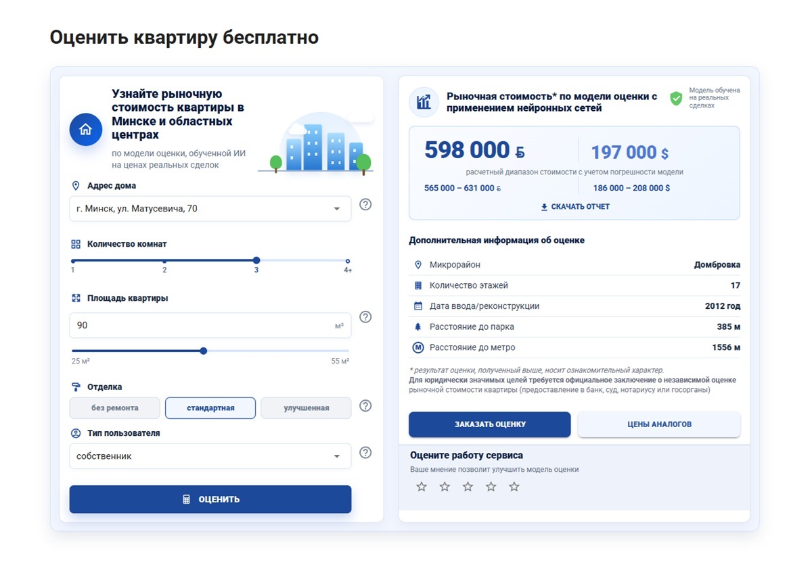Click the Оцените работу сервиса heading
This screenshot has width=812, height=565.
coord(466,456)
